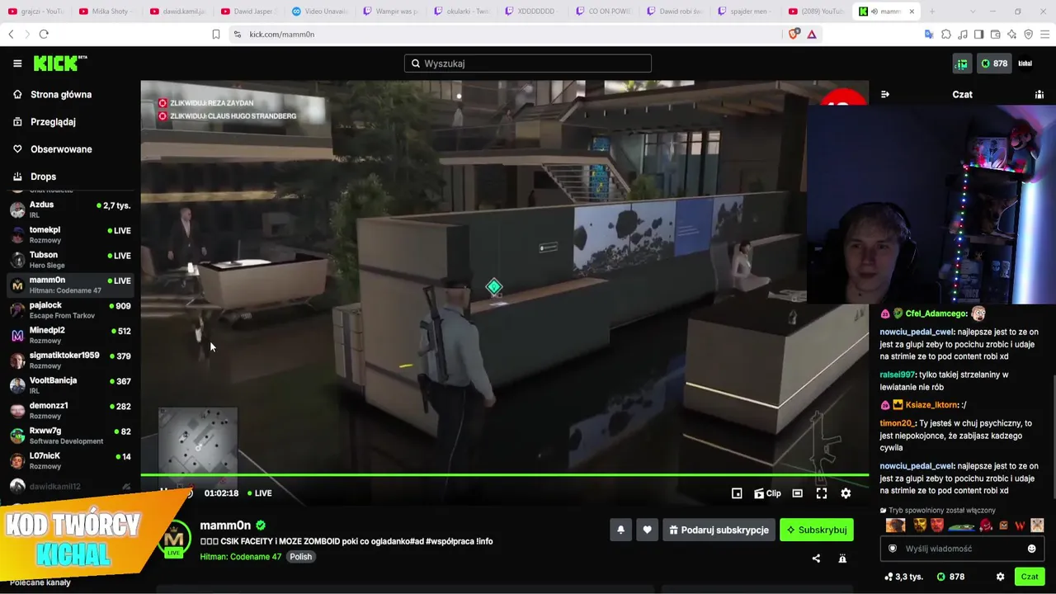Viewport: 1056px width, 594px height.
Task: Click the green Subskrybuj button
Action: [x=817, y=530]
